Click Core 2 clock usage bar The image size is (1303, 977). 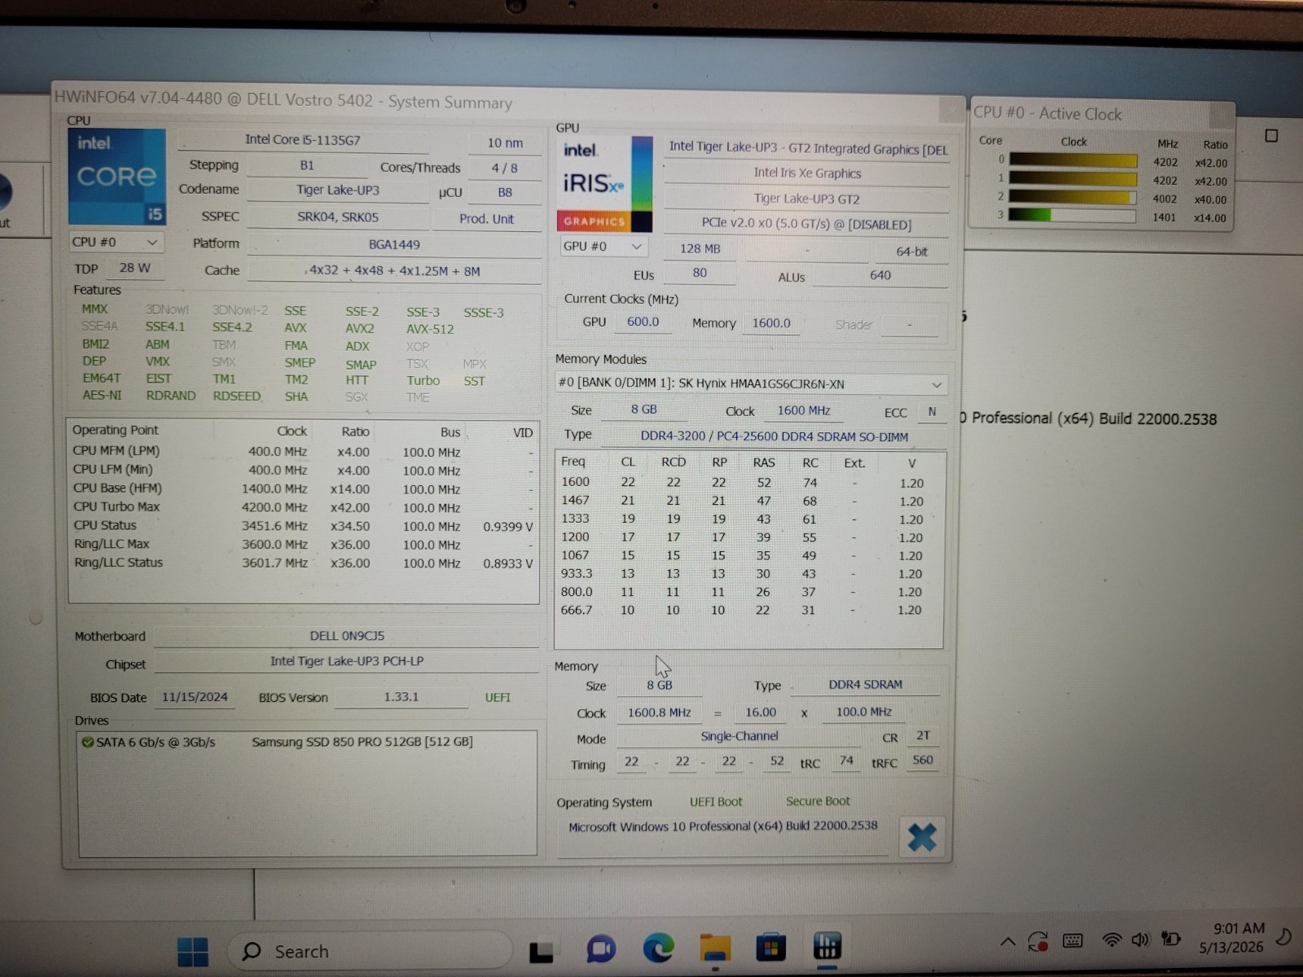(x=1073, y=198)
